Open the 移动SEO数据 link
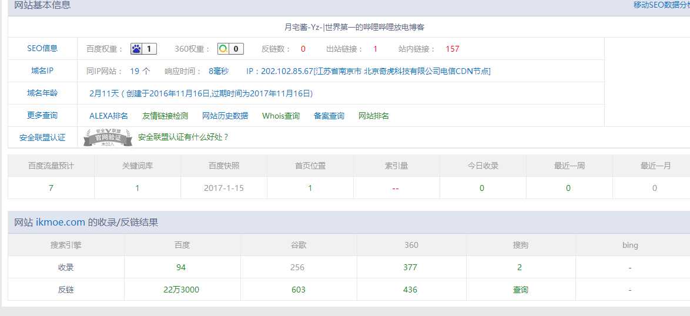The width and height of the screenshot is (690, 316). pyautogui.click(x=661, y=5)
